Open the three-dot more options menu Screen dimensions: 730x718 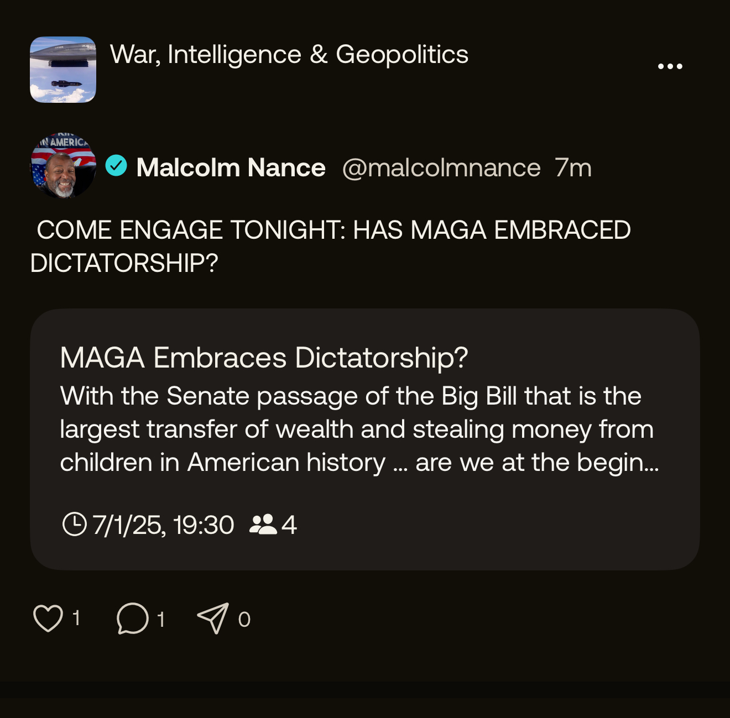click(670, 66)
